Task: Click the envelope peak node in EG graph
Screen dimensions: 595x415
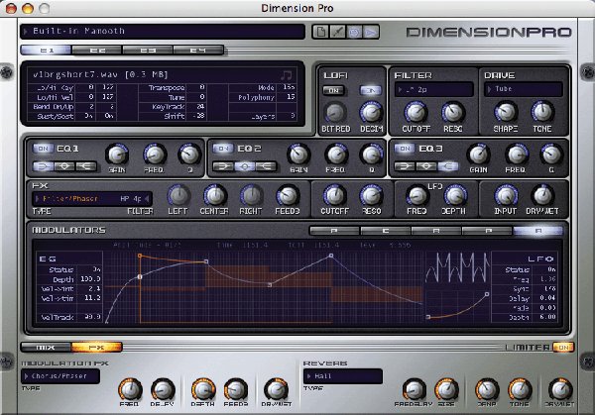Action: click(x=331, y=256)
